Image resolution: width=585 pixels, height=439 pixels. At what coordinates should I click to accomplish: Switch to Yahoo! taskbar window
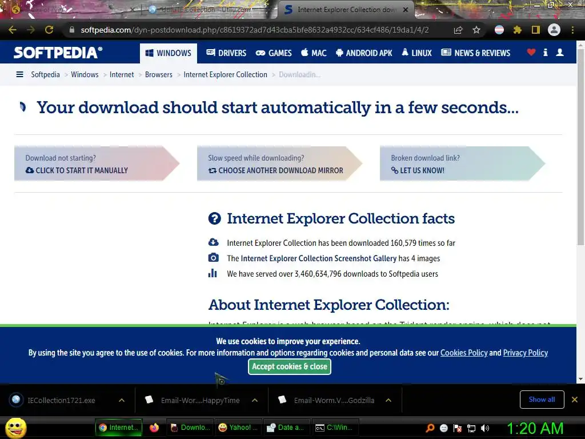point(238,428)
